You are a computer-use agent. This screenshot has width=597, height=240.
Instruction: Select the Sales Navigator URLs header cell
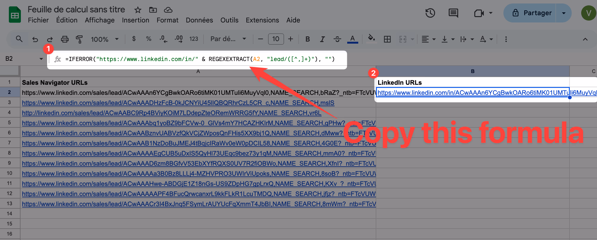pos(198,82)
